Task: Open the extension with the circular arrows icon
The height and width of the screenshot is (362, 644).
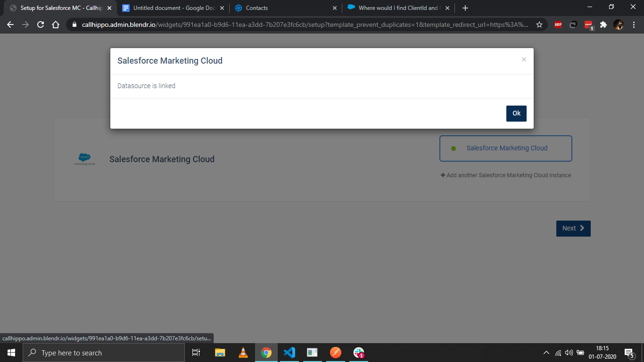Action: [573, 25]
